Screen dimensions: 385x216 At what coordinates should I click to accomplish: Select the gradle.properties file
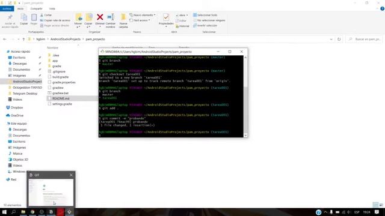tap(64, 82)
